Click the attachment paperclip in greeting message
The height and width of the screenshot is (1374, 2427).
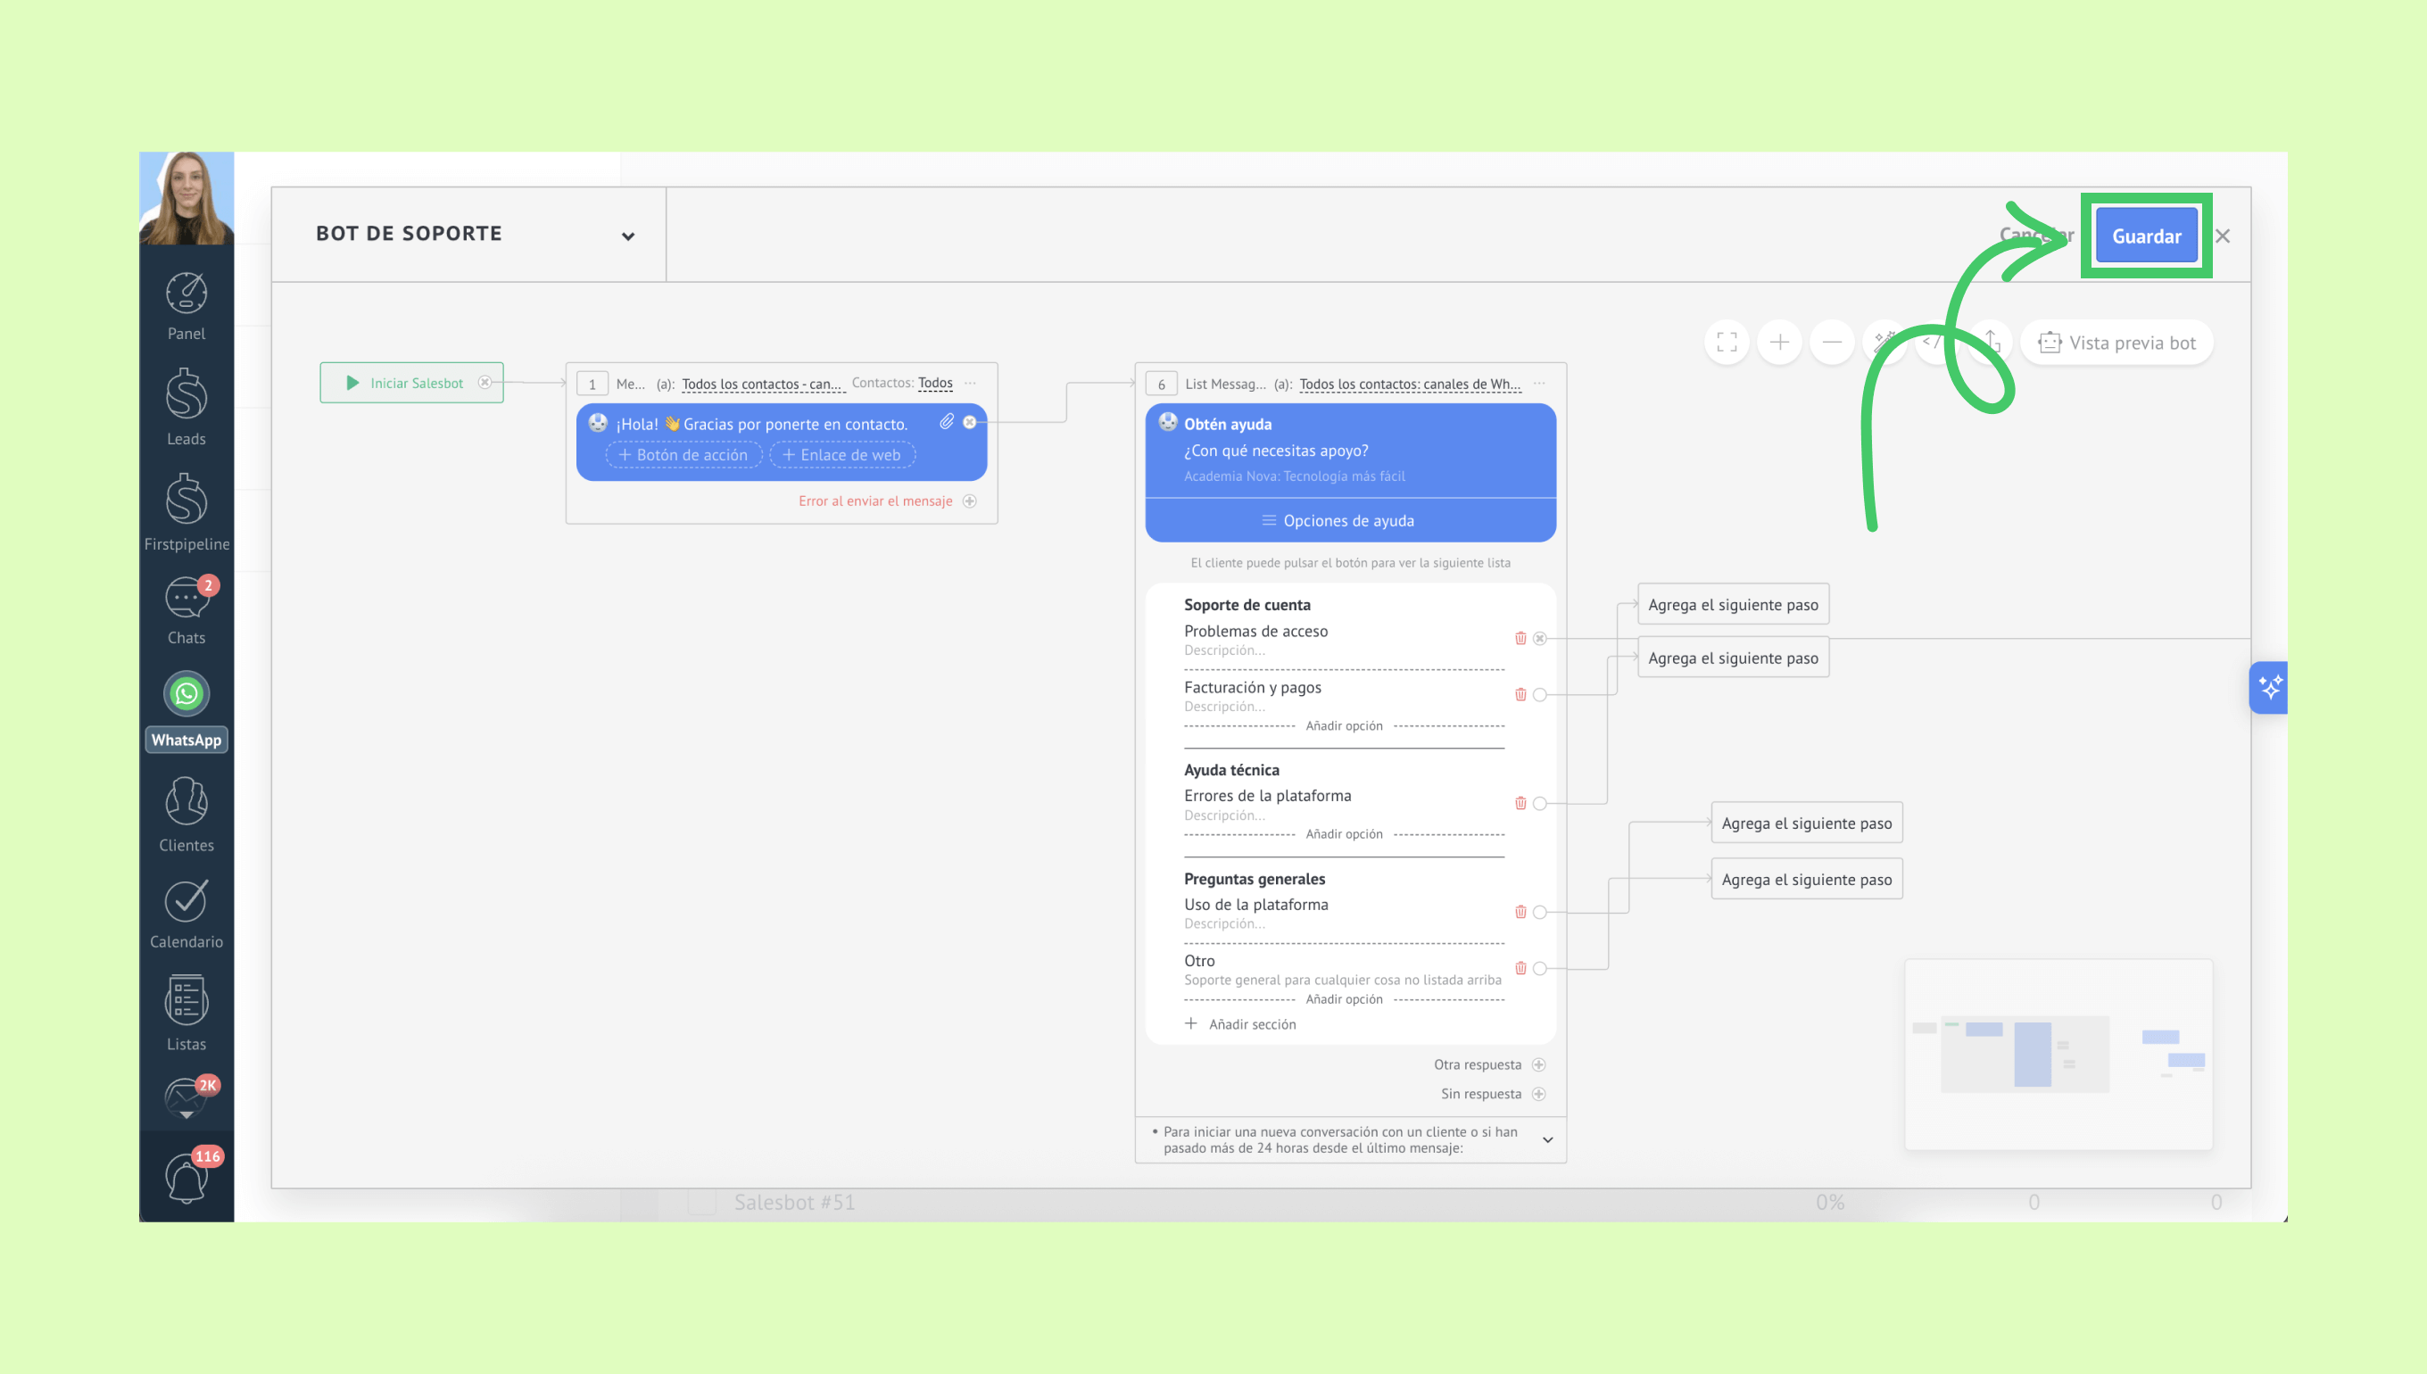[947, 422]
